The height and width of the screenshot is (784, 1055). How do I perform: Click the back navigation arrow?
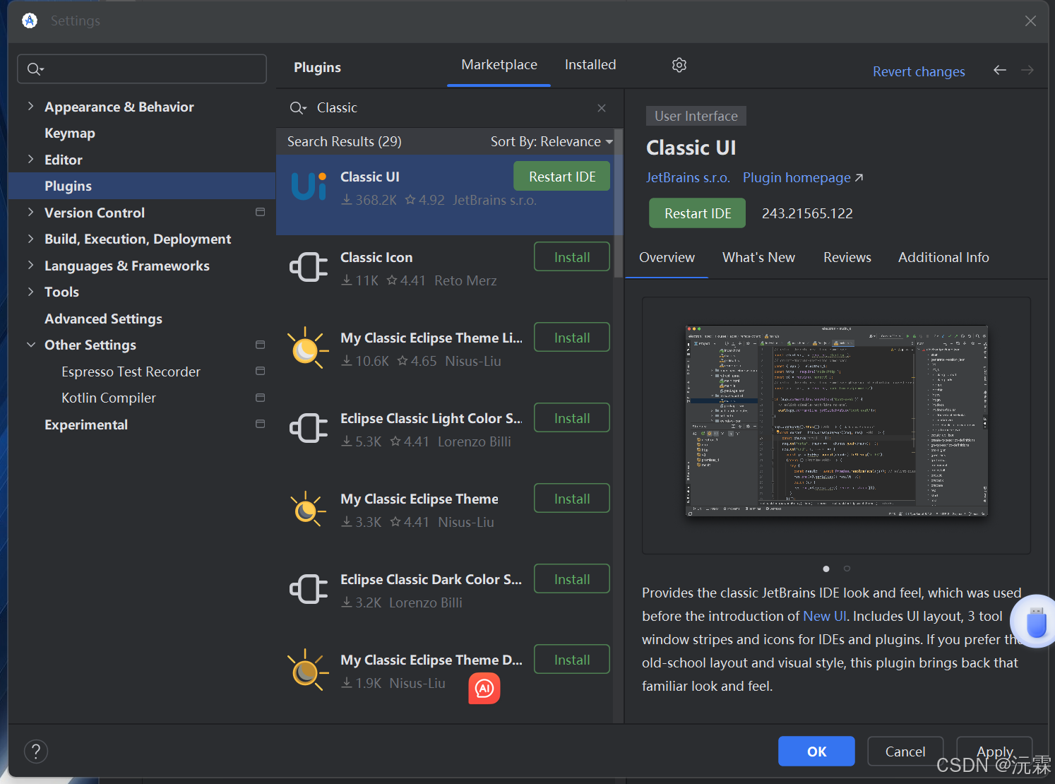(x=1000, y=70)
